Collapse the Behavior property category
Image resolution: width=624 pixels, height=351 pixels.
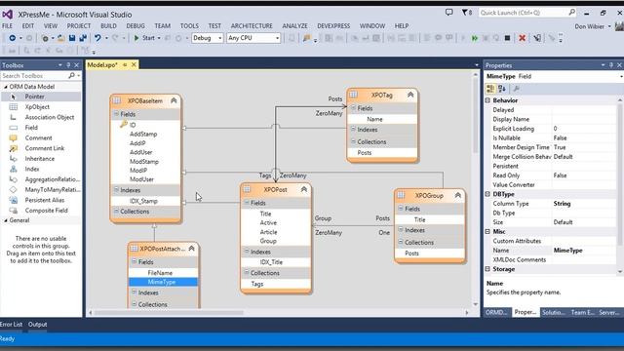click(487, 100)
